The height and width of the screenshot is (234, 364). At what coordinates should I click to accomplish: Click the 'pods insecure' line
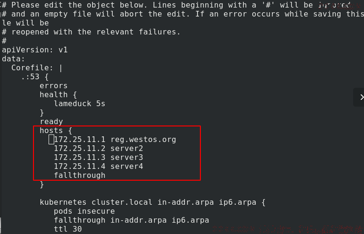[x=84, y=211]
